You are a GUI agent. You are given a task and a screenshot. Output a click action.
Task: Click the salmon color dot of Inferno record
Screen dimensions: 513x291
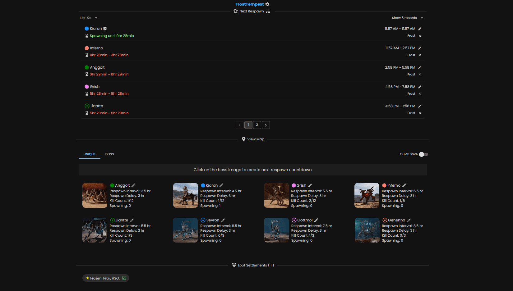(x=87, y=48)
